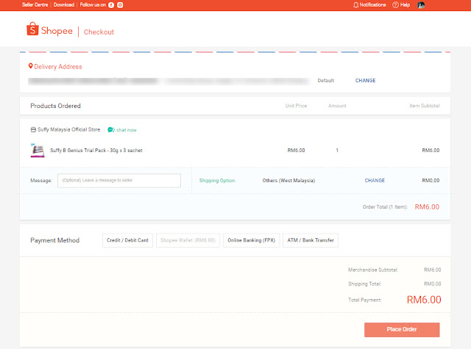The height and width of the screenshot is (349, 471).
Task: Click the Checkout page title
Action: [99, 32]
